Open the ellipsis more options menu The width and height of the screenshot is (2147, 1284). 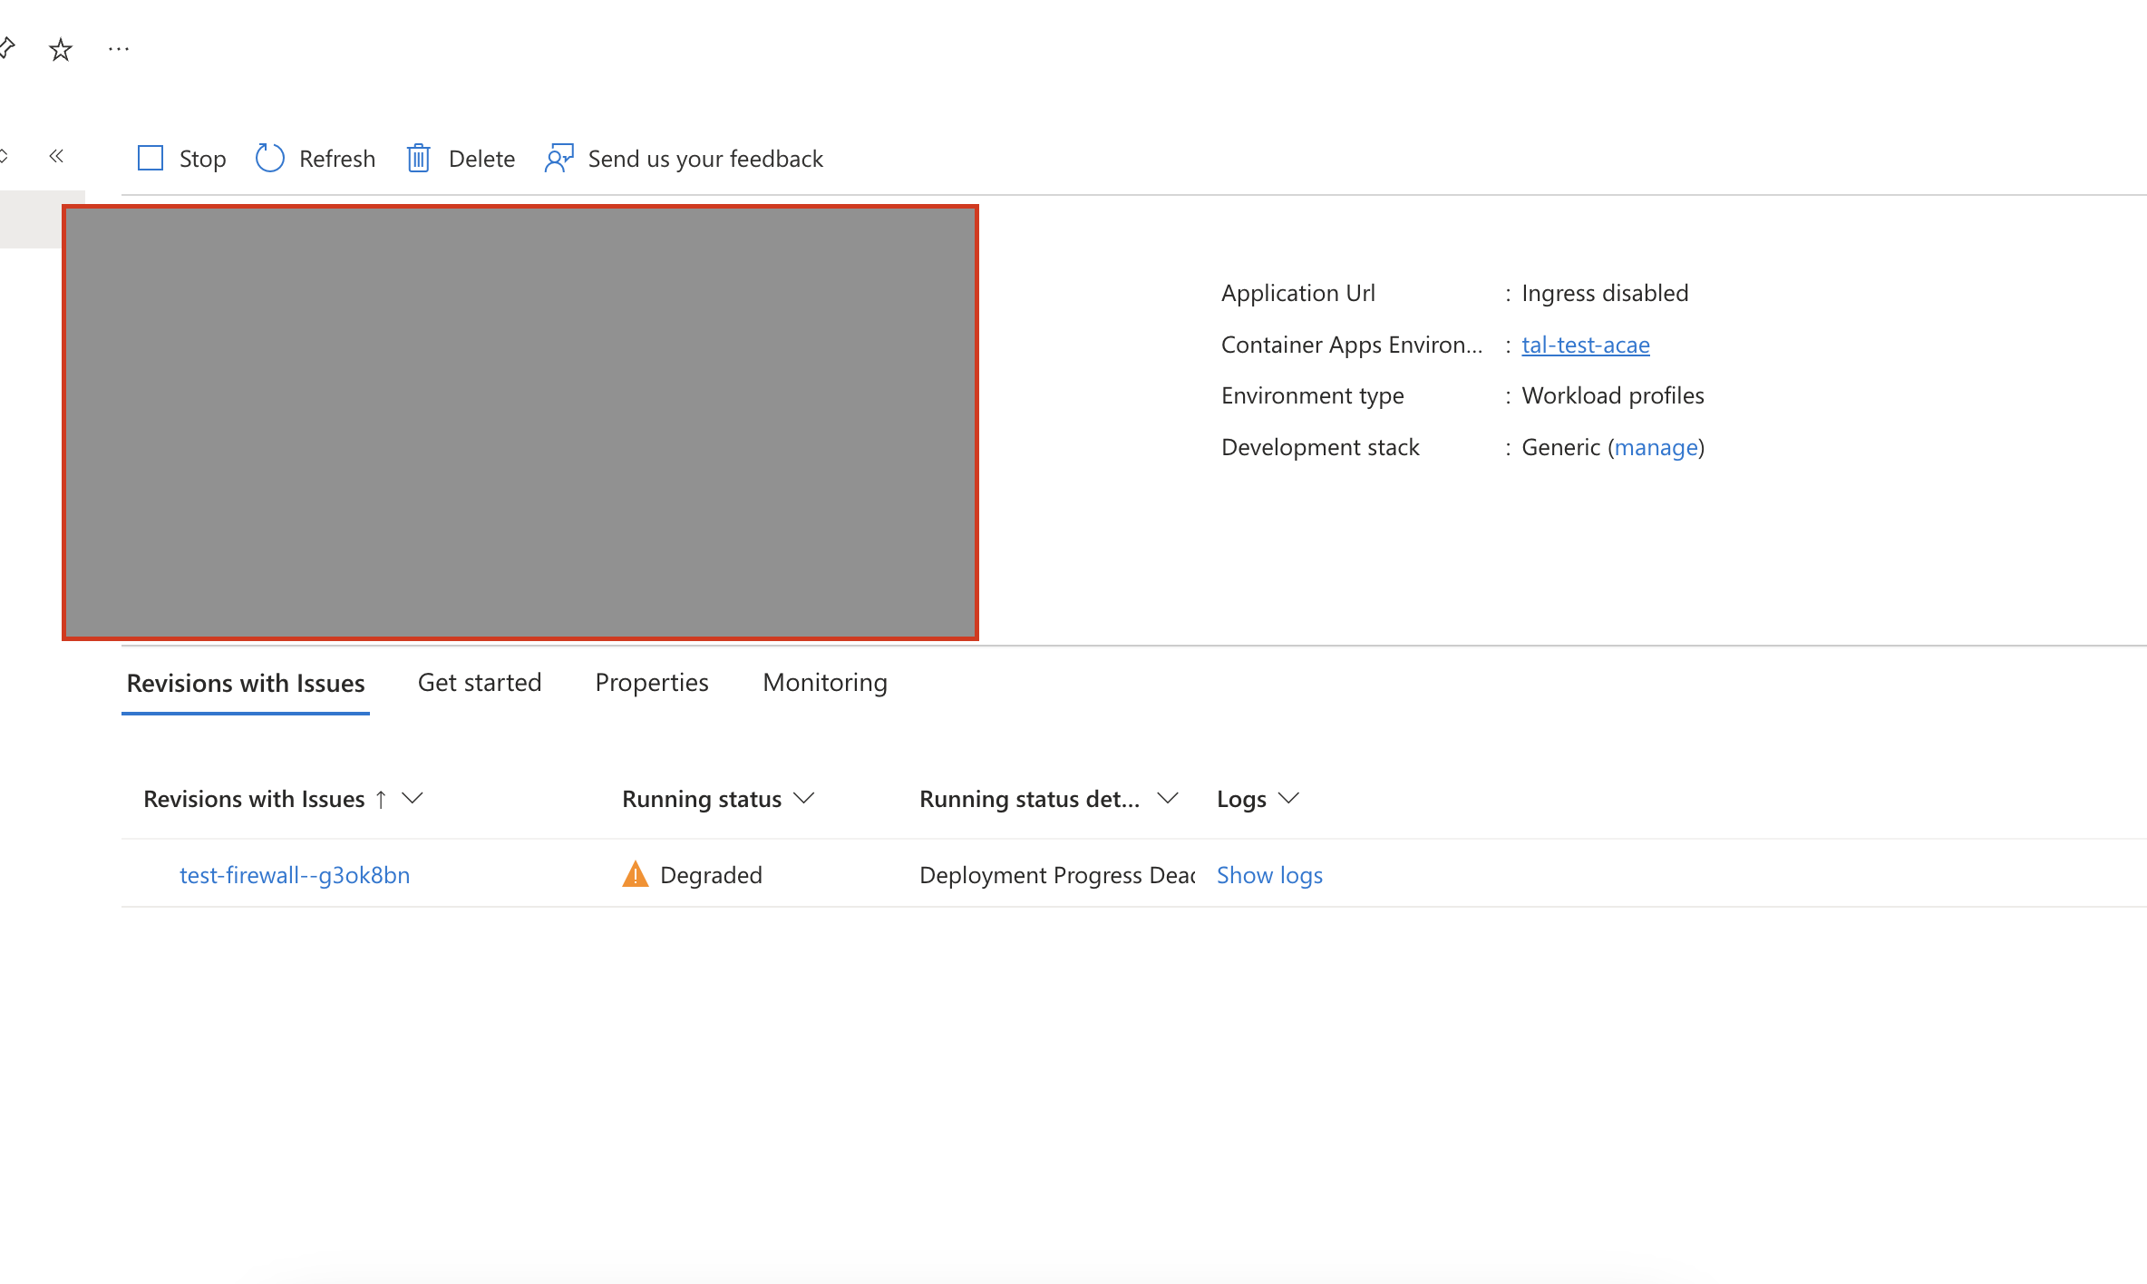pyautogui.click(x=119, y=49)
